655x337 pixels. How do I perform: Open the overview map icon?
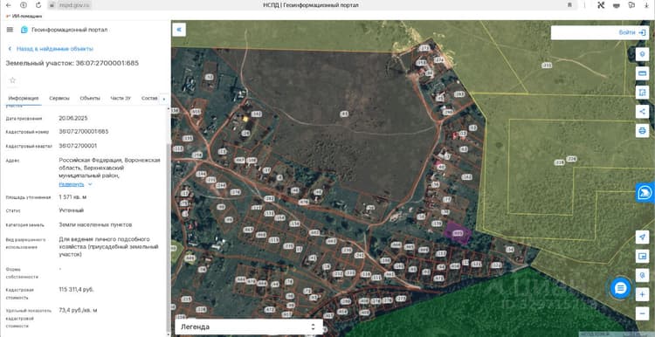[x=642, y=256]
